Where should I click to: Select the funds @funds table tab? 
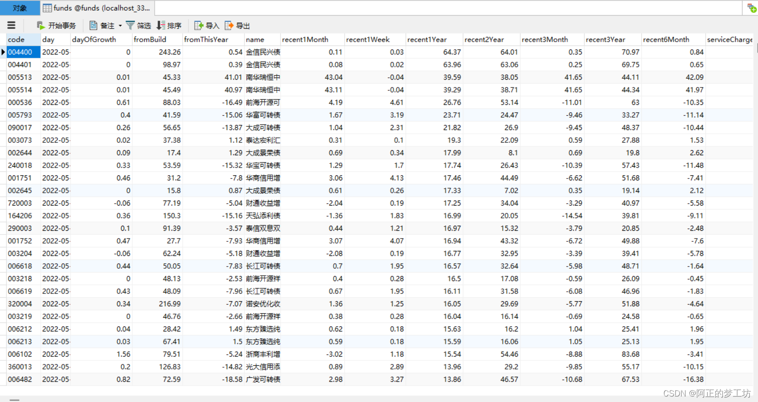point(97,8)
